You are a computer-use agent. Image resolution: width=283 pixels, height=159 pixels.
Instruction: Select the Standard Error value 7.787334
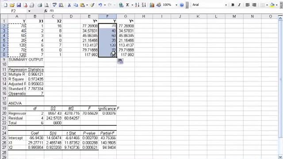point(35,89)
